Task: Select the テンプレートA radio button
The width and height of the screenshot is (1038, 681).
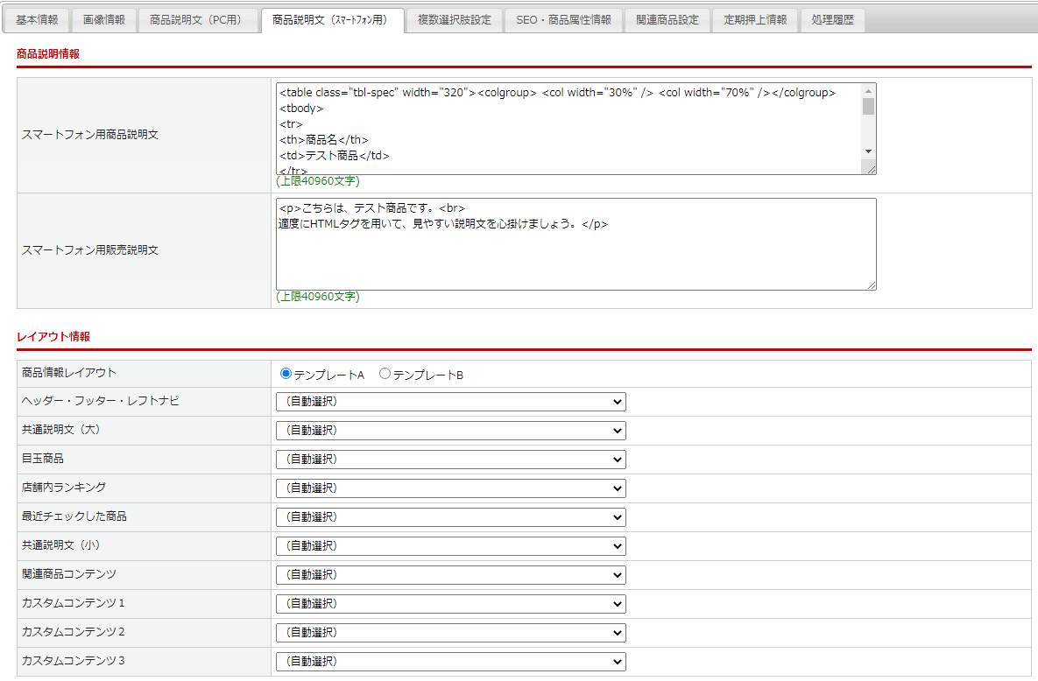Action: (286, 375)
